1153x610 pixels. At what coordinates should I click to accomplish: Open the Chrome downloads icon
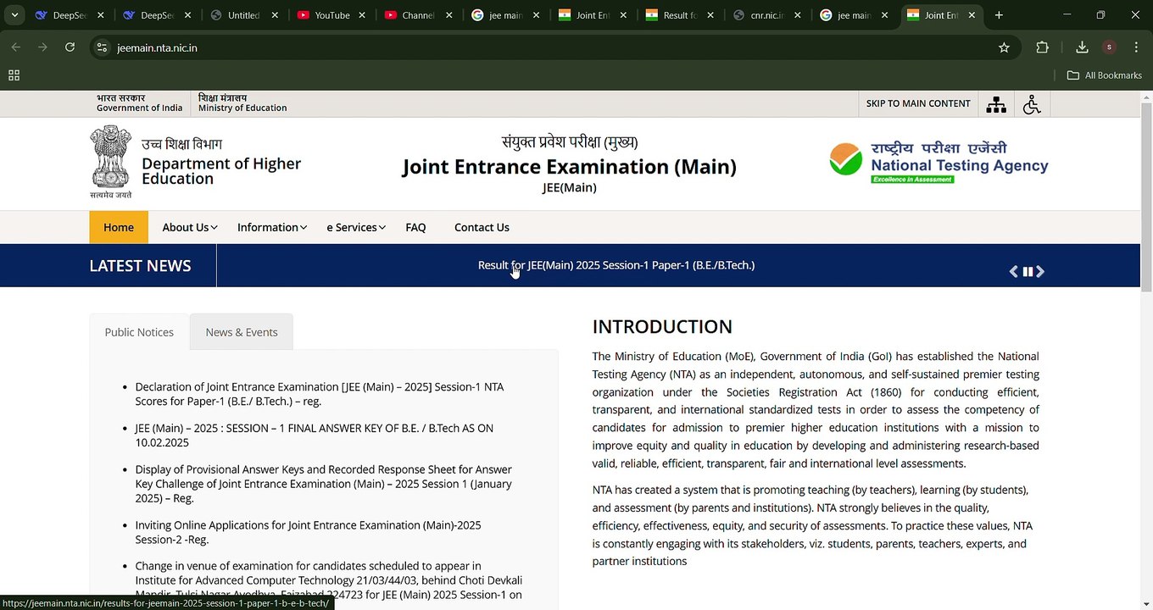tap(1082, 47)
